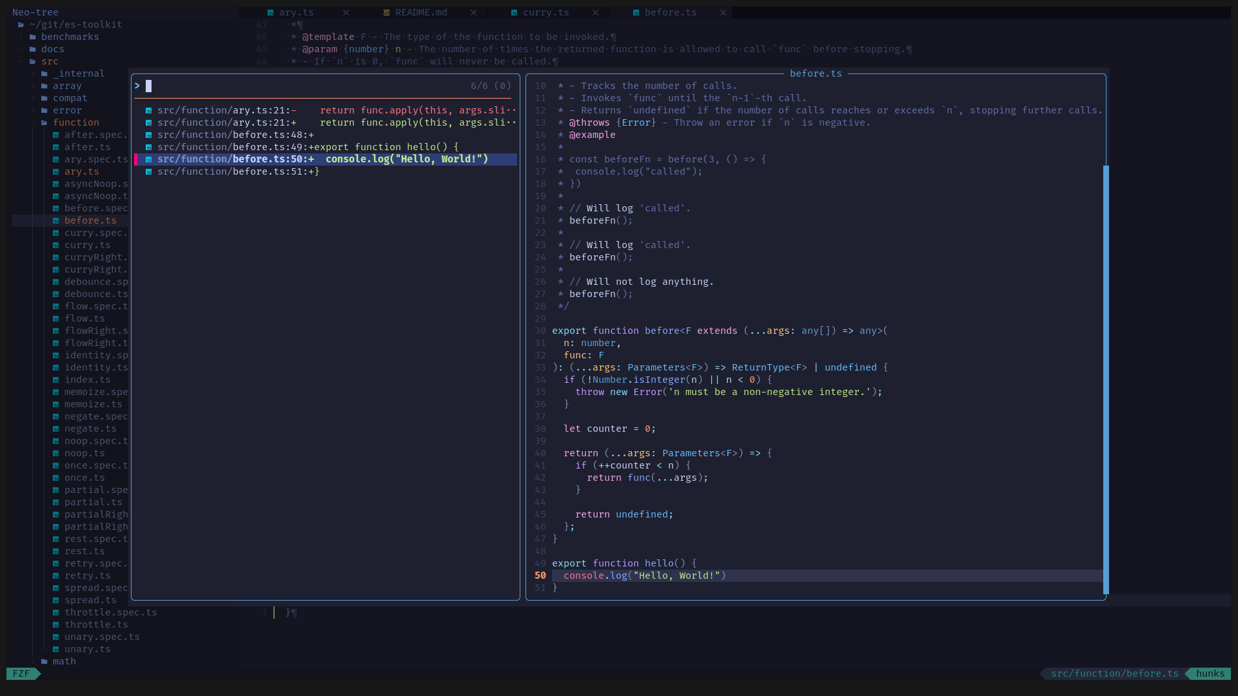The width and height of the screenshot is (1238, 696).
Task: Switch to the curry.ts tab
Action: coord(545,12)
